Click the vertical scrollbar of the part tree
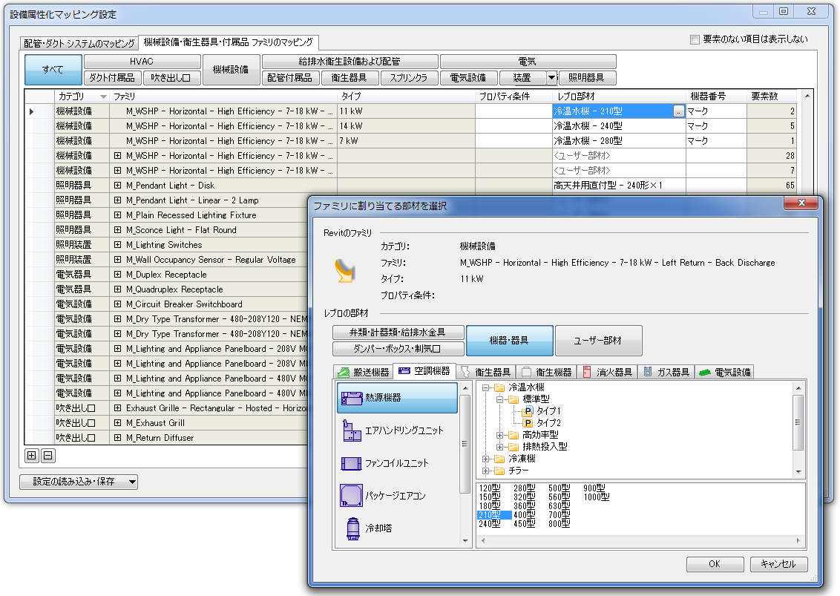The width and height of the screenshot is (840, 596). [798, 429]
